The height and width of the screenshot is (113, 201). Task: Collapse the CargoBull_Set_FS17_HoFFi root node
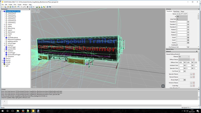pos(2,11)
